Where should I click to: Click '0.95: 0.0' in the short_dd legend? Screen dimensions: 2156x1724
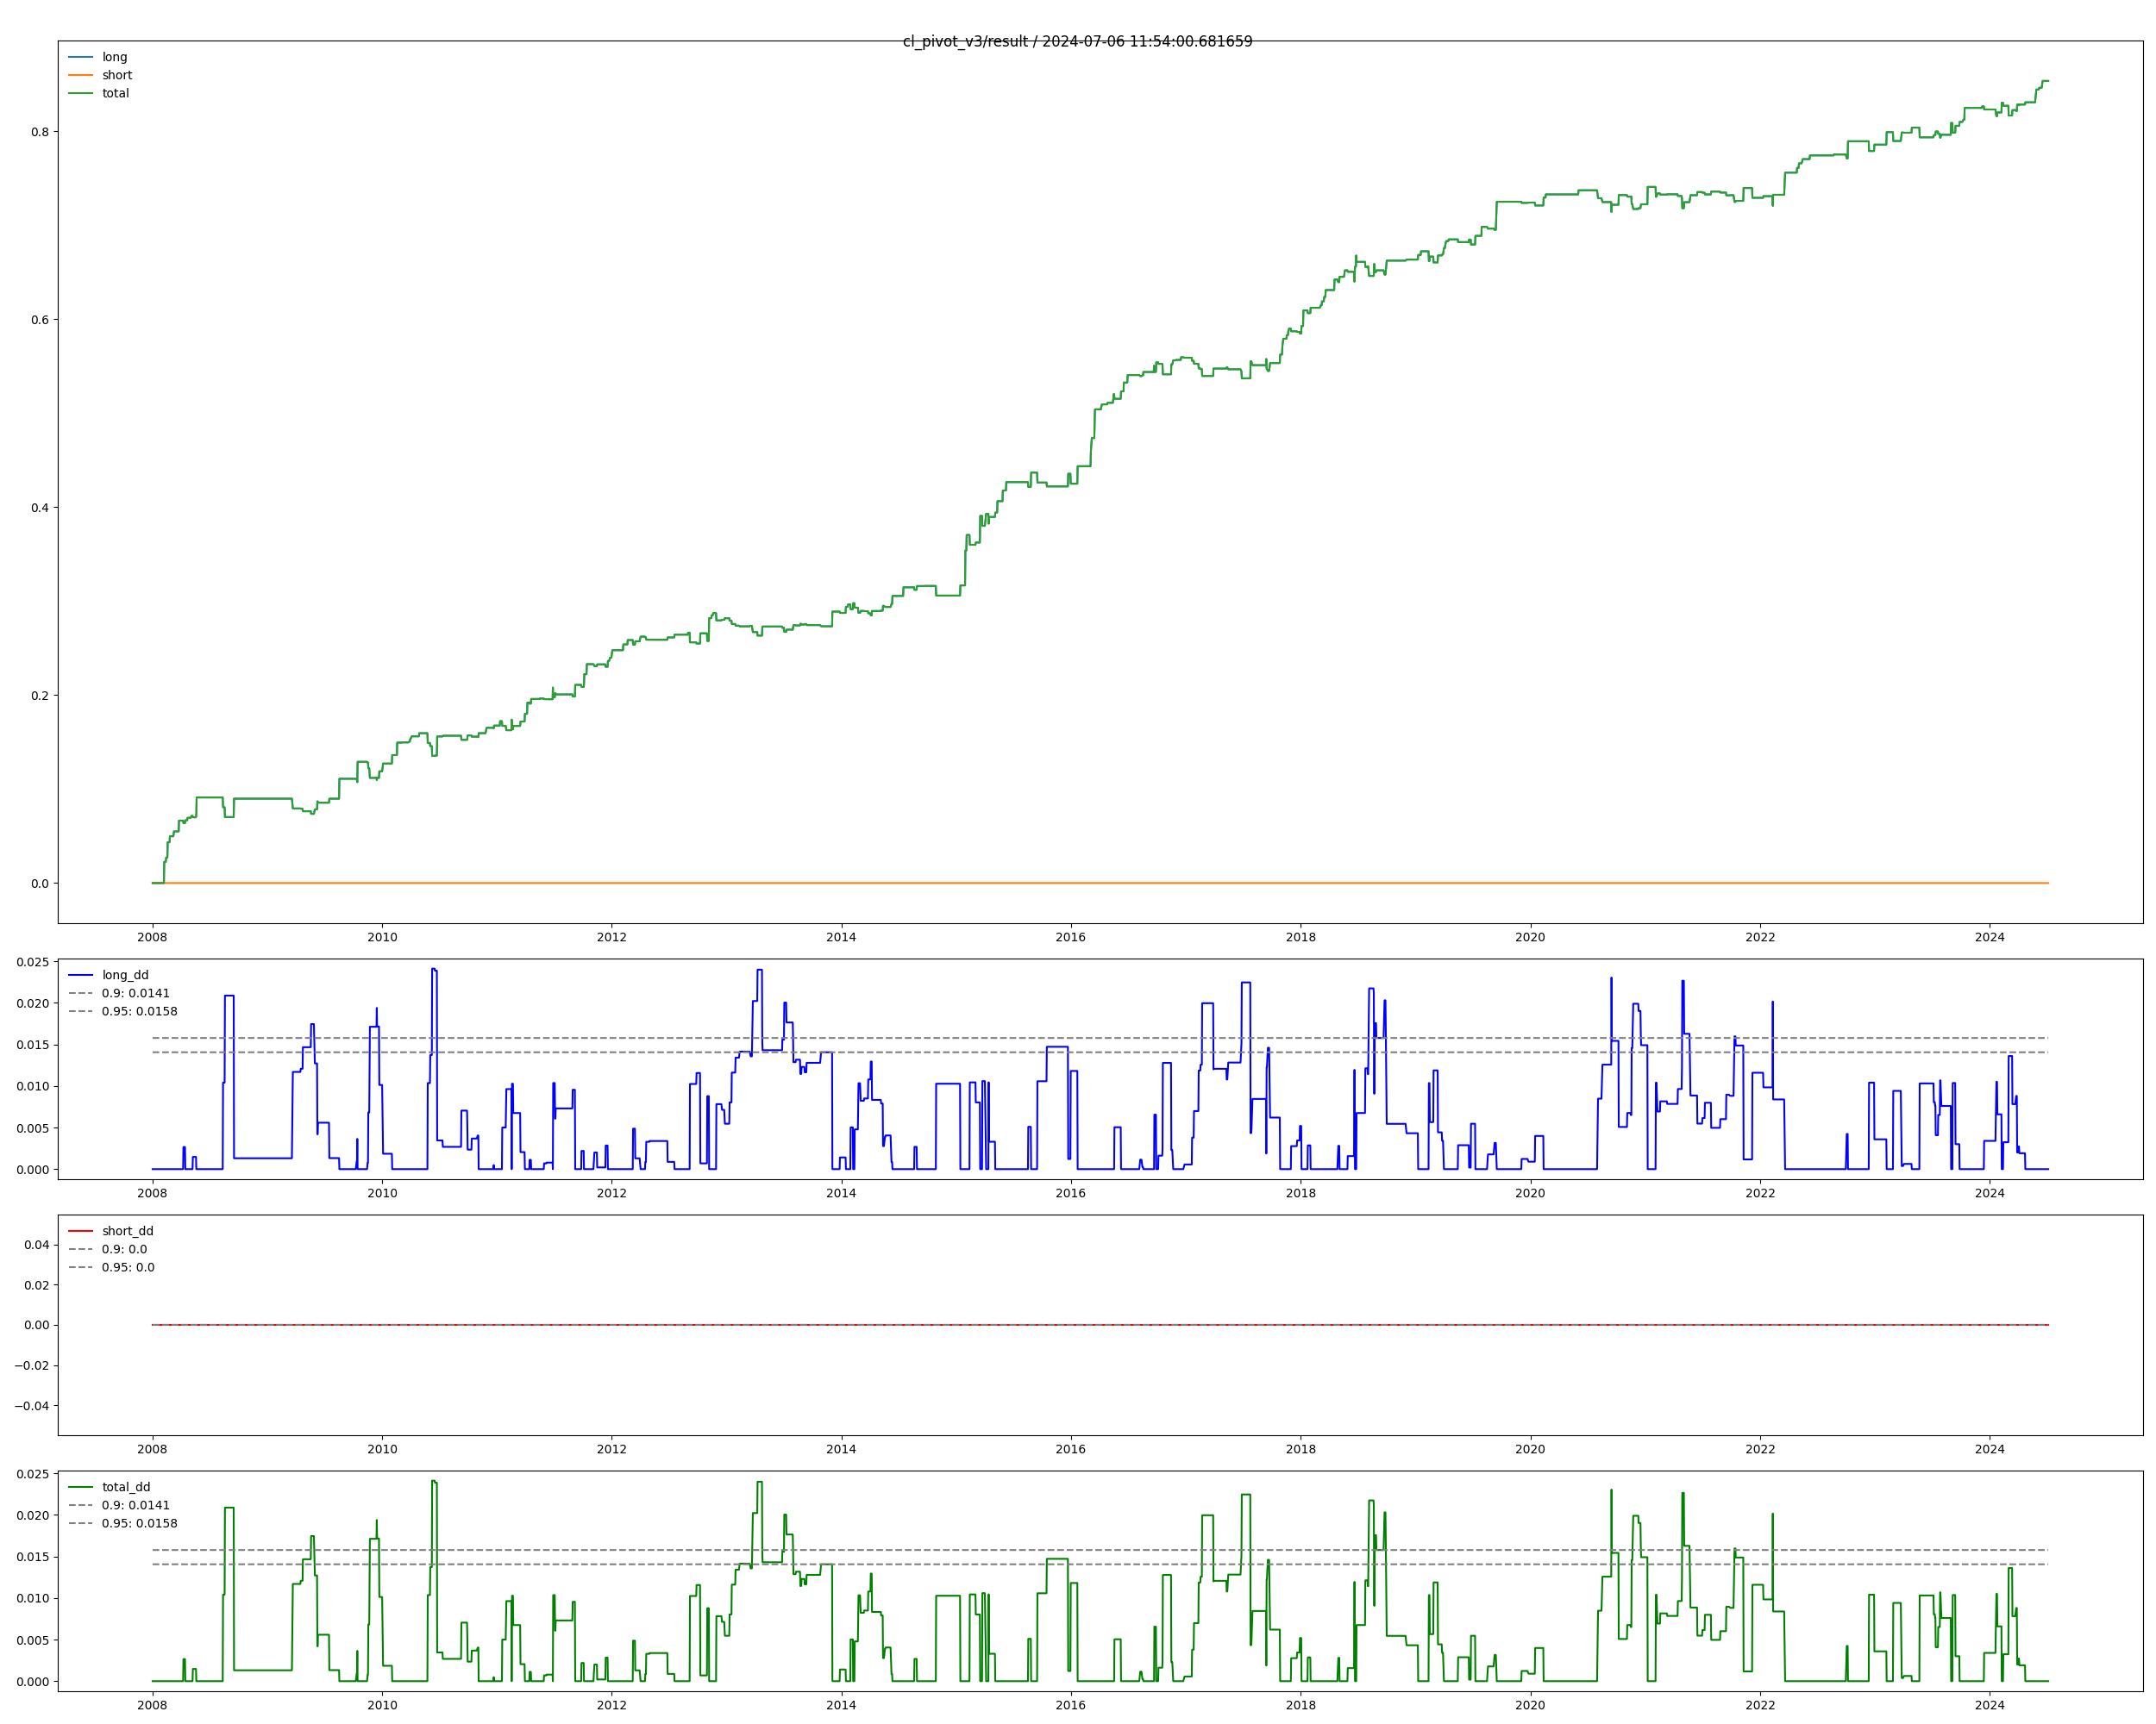pos(128,1267)
